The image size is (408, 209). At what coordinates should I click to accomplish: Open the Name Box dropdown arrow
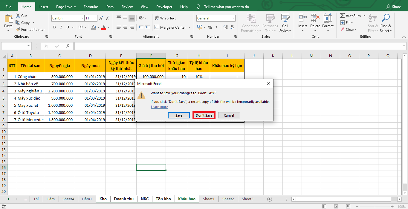point(29,46)
